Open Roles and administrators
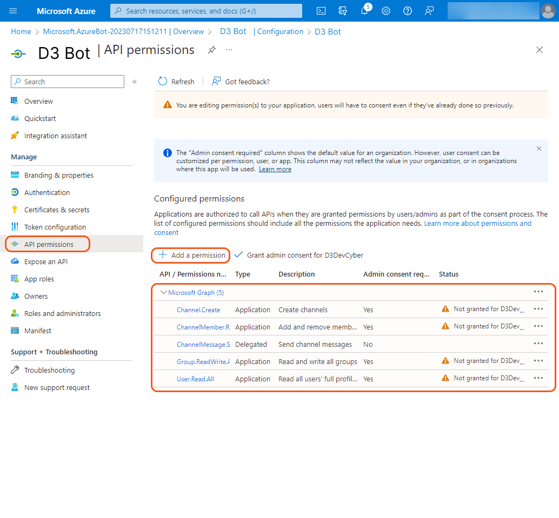The width and height of the screenshot is (559, 518). [x=62, y=313]
